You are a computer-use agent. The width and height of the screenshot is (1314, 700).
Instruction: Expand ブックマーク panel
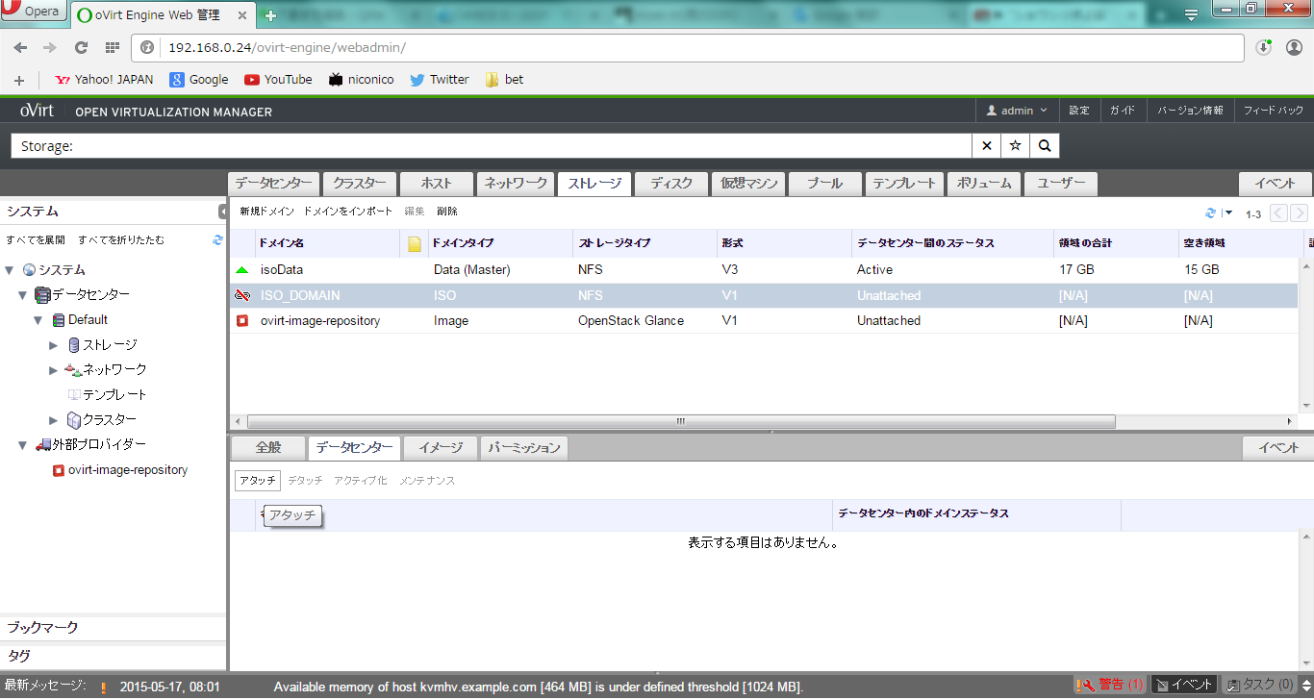(x=113, y=627)
